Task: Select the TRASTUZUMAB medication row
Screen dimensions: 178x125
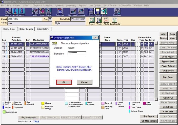Action: [x=39, y=56]
